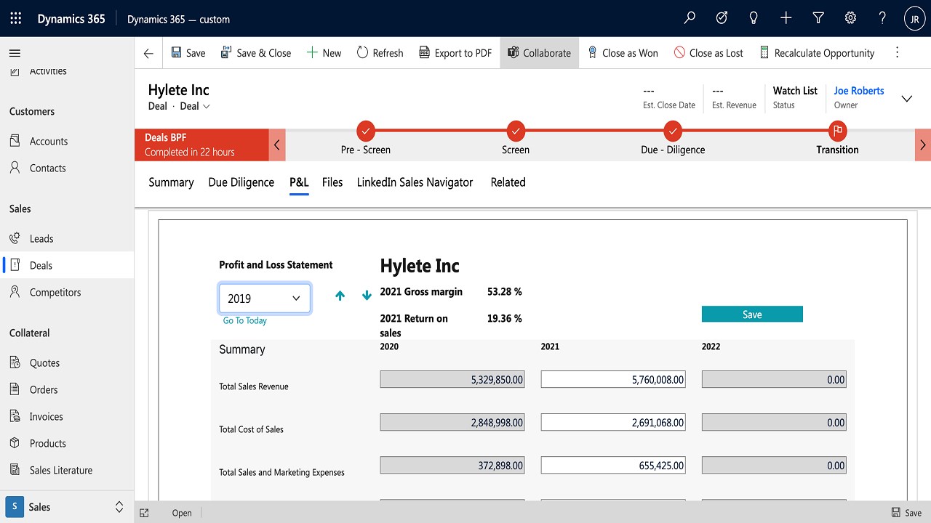Open Sales Literature in sidebar
This screenshot has height=523, width=931.
[x=67, y=470]
